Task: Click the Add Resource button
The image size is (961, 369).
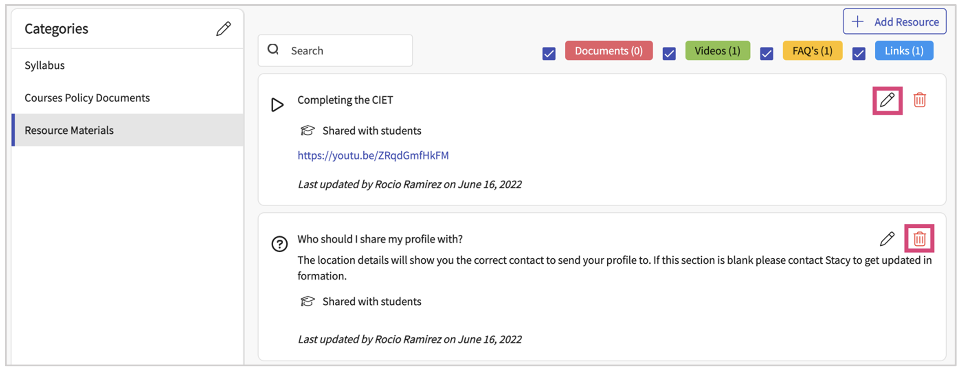Action: 894,21
